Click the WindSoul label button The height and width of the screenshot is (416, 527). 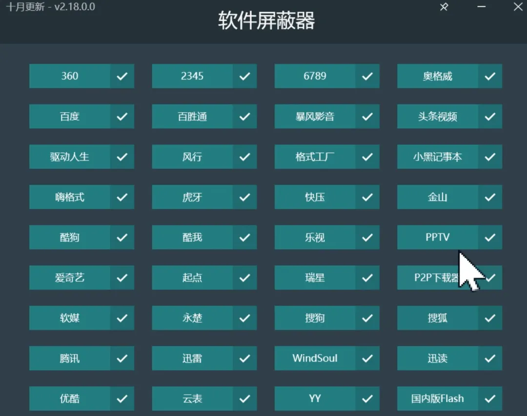pyautogui.click(x=315, y=358)
